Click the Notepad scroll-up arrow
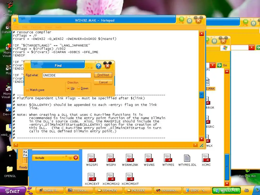The height and width of the screenshot is (195, 260). [x=201, y=34]
